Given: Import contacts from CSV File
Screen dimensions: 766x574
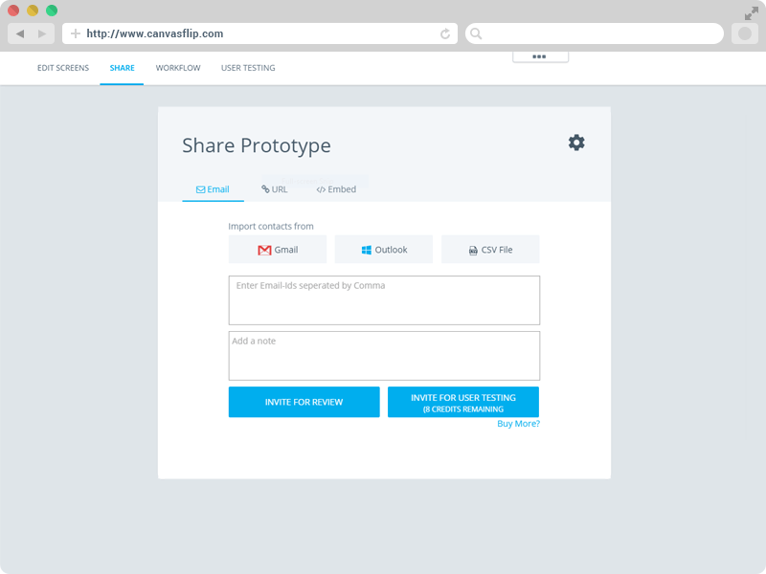Looking at the screenshot, I should pyautogui.click(x=490, y=250).
